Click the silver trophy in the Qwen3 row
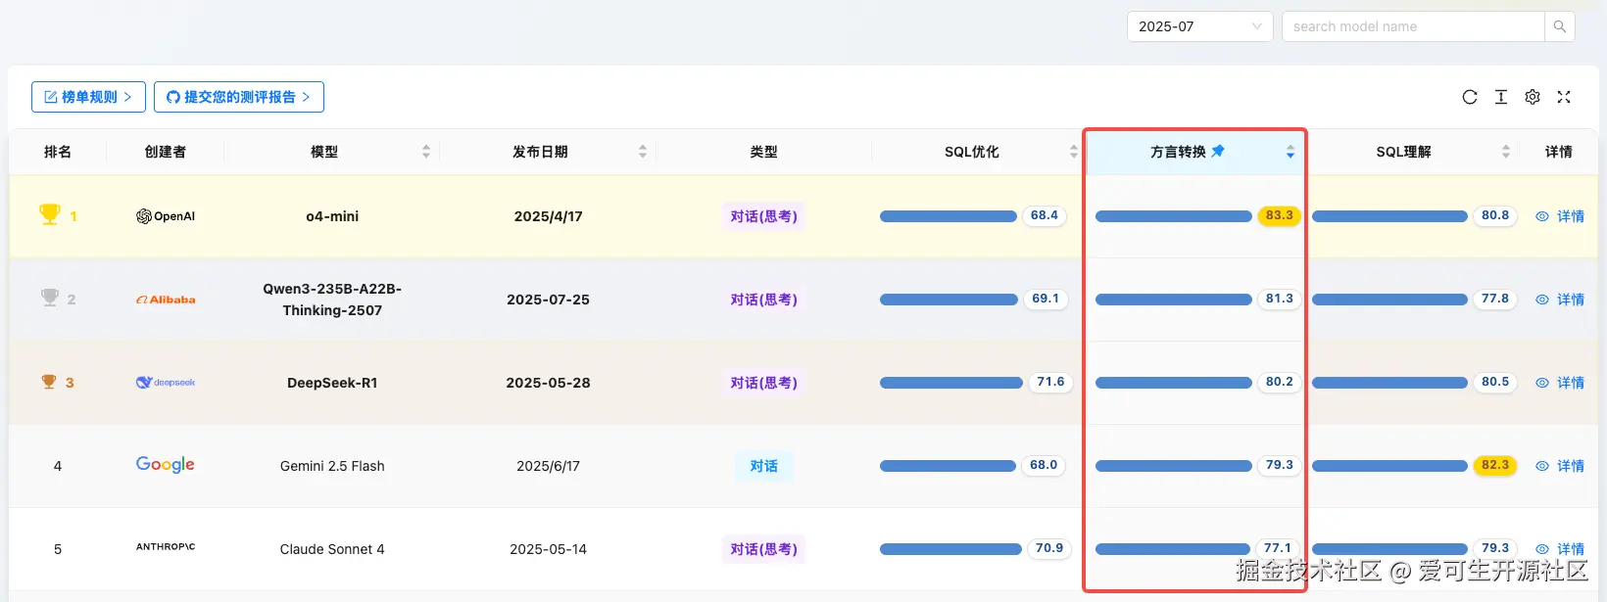The width and height of the screenshot is (1607, 602). (50, 298)
